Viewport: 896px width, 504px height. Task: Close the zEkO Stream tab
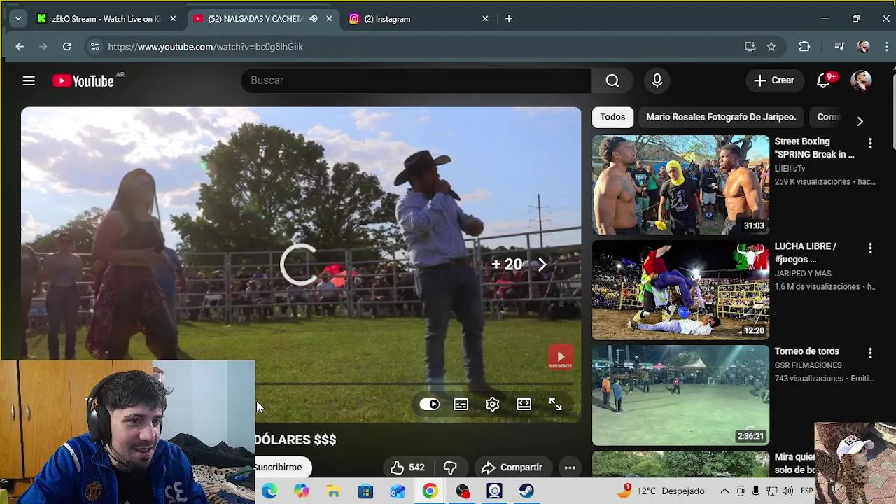[x=173, y=19]
